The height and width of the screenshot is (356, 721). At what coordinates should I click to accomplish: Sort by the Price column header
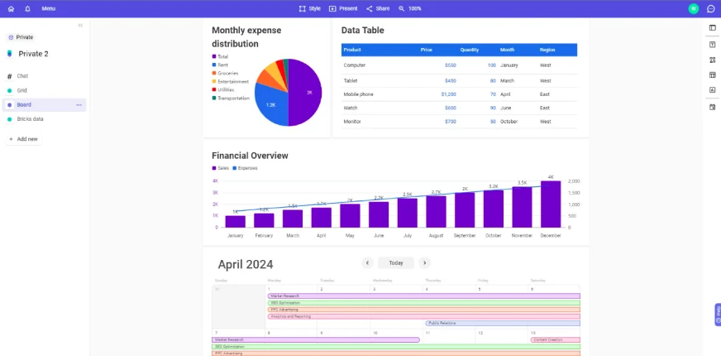427,50
